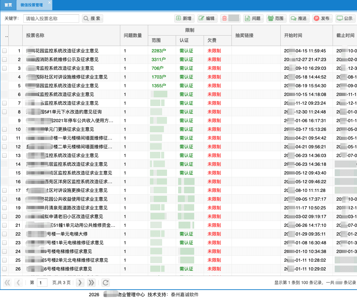
Task: Go to the first page arrow
Action: pyautogui.click(x=7, y=283)
